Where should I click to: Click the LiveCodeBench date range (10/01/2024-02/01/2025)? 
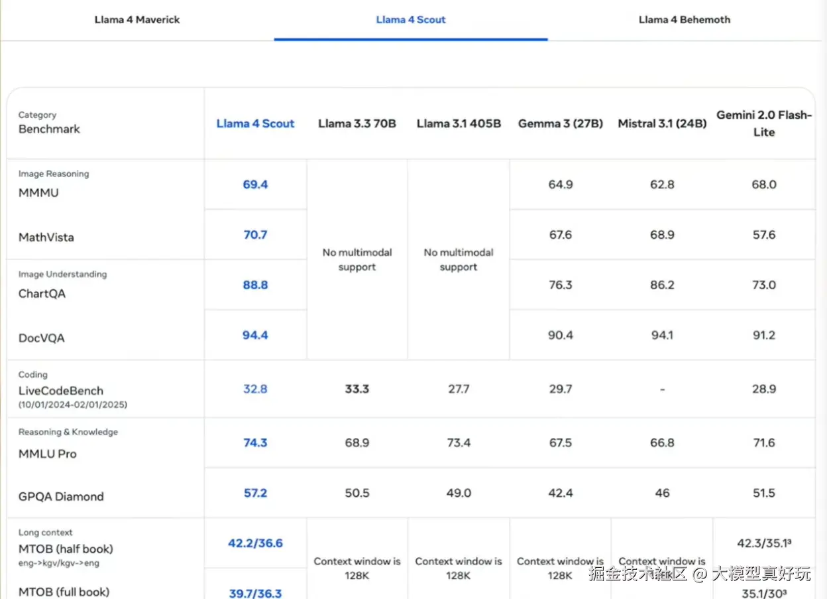[x=73, y=404]
